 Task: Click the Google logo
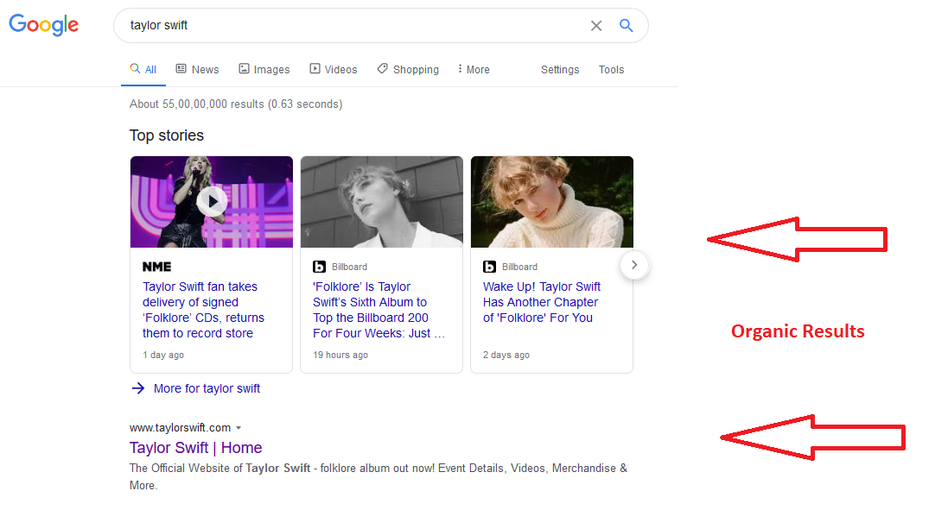(x=43, y=25)
